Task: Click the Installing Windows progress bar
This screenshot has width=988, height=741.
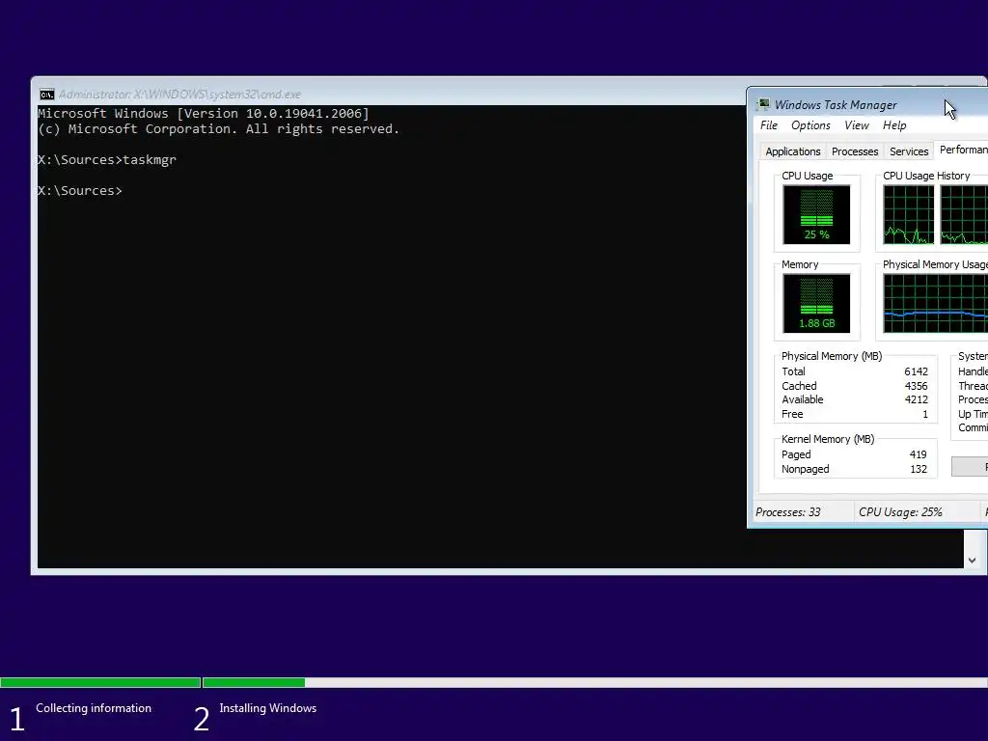Action: 594,682
